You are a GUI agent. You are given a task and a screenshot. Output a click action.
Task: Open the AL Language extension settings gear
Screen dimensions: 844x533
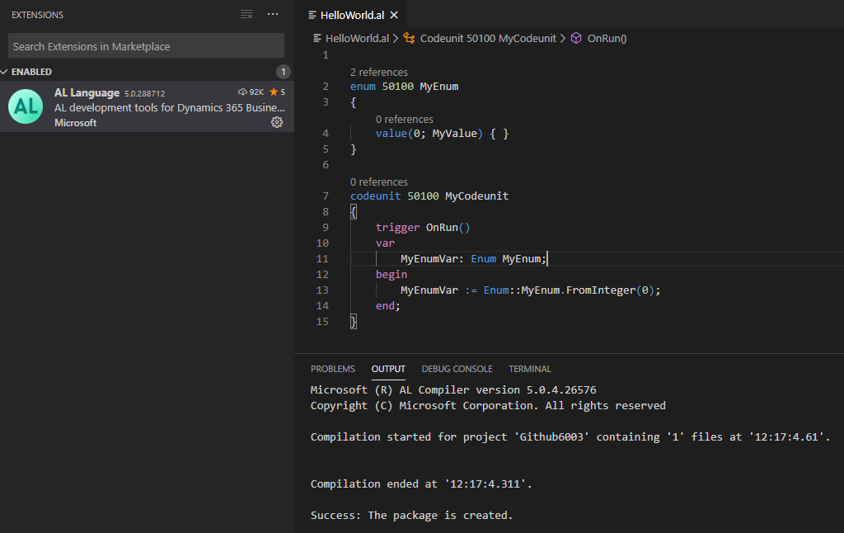pos(278,121)
